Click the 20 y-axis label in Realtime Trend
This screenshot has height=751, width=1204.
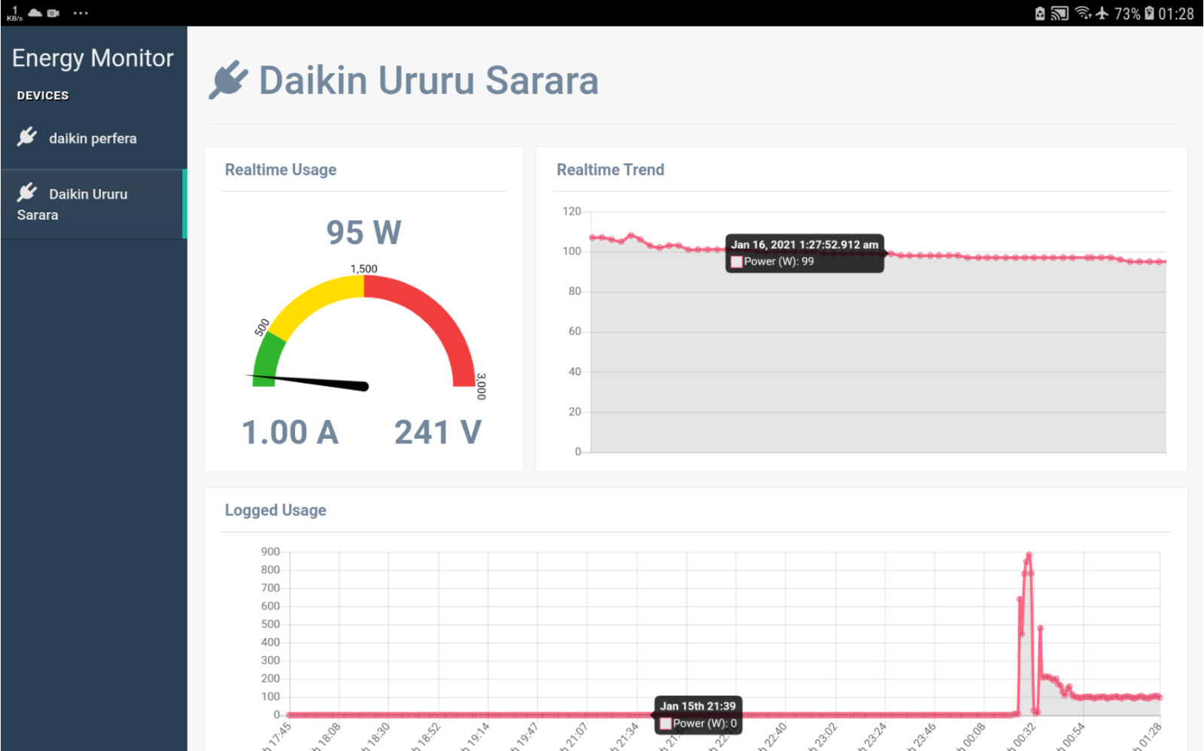pos(575,412)
